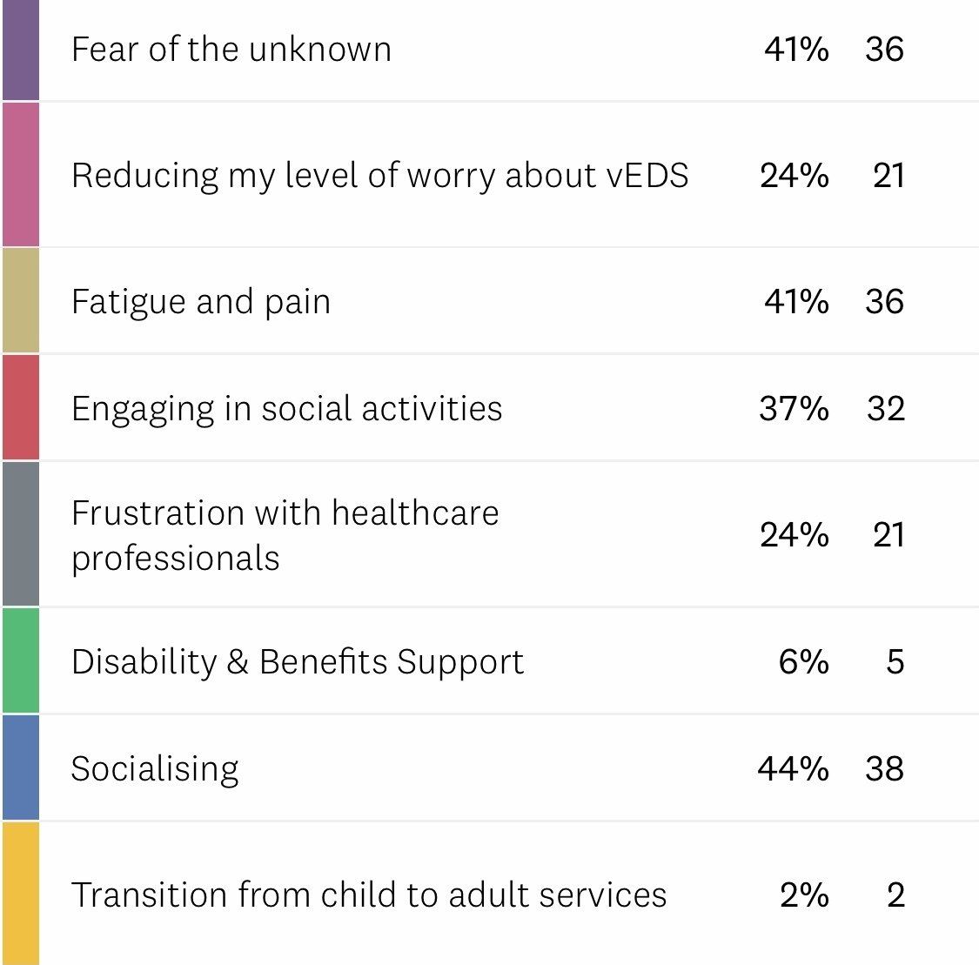This screenshot has width=979, height=965.
Task: Click the 37% percentage value
Action: pyautogui.click(x=794, y=408)
